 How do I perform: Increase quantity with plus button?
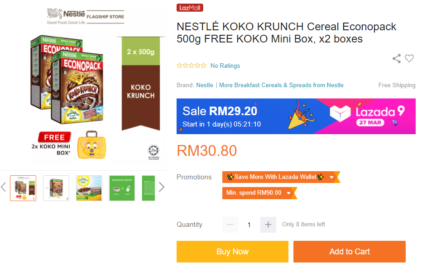[268, 225]
